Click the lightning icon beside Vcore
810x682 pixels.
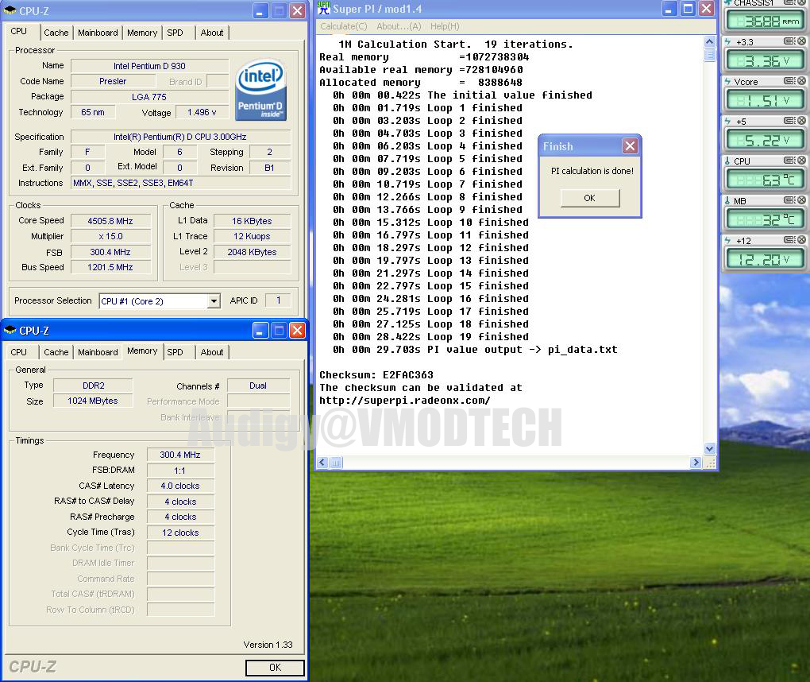728,82
